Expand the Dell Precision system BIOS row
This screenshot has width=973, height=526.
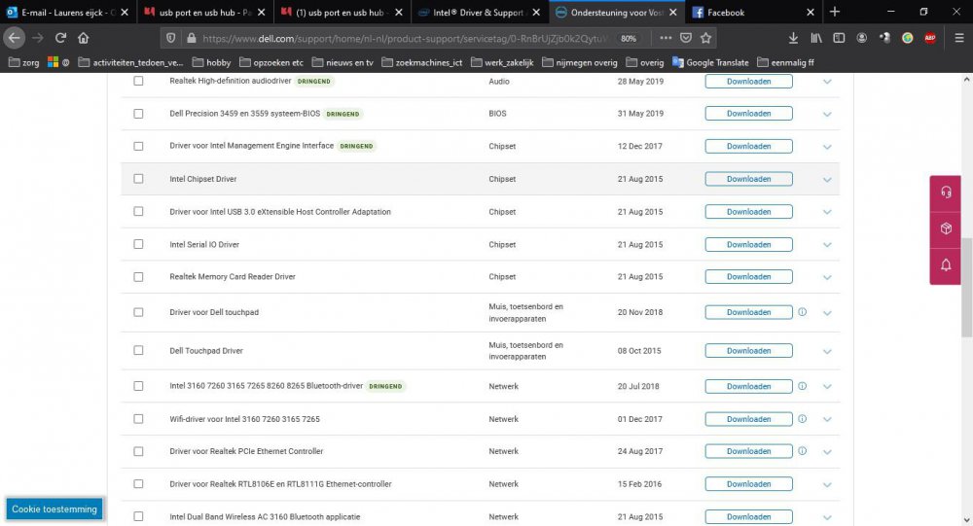[x=827, y=114]
